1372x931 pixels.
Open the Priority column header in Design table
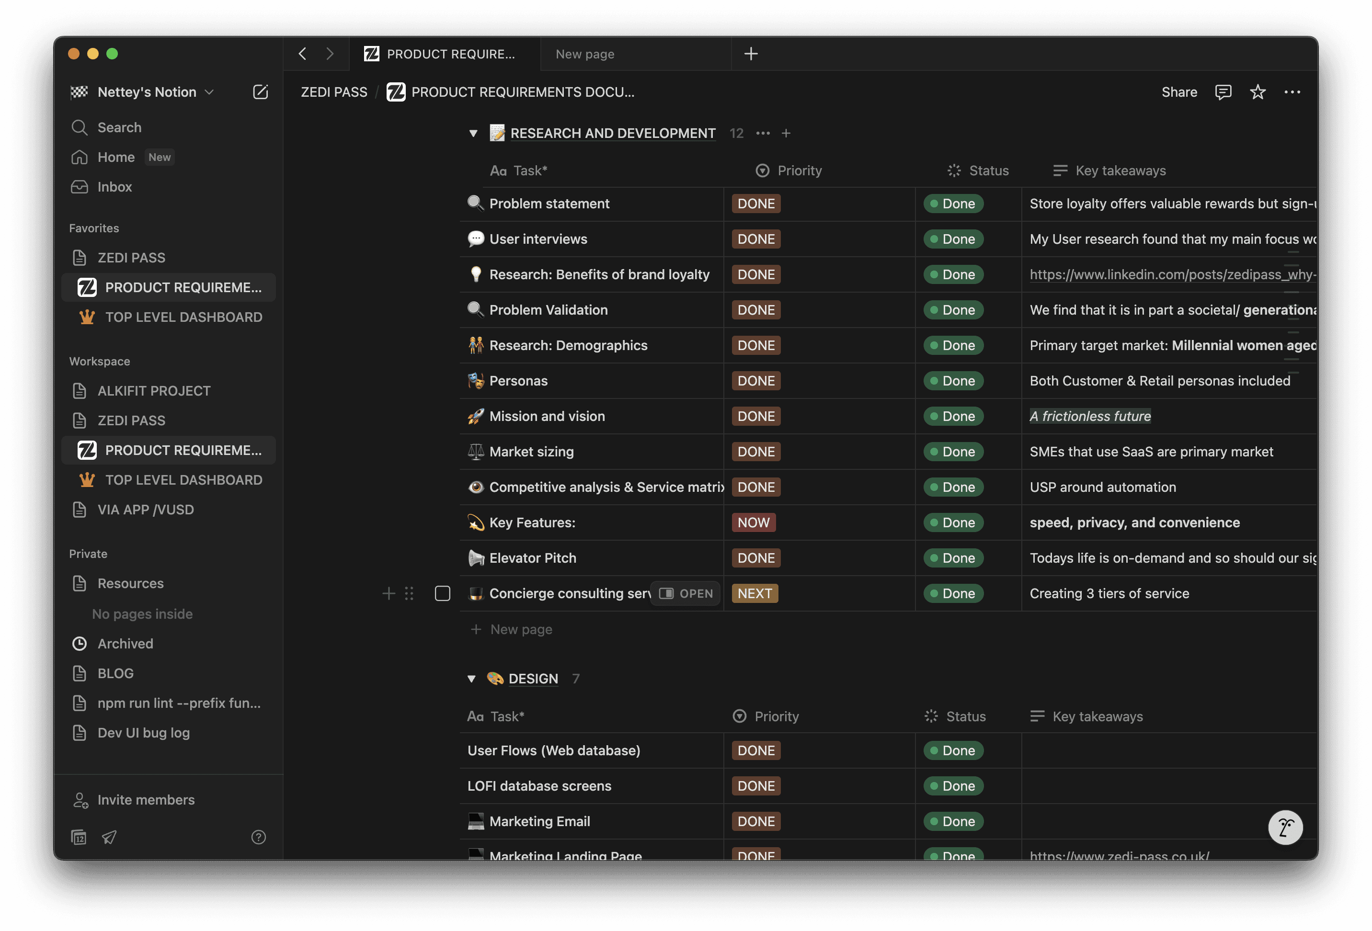pyautogui.click(x=766, y=716)
